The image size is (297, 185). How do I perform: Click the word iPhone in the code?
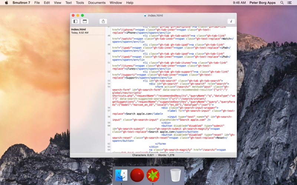tap(131, 33)
